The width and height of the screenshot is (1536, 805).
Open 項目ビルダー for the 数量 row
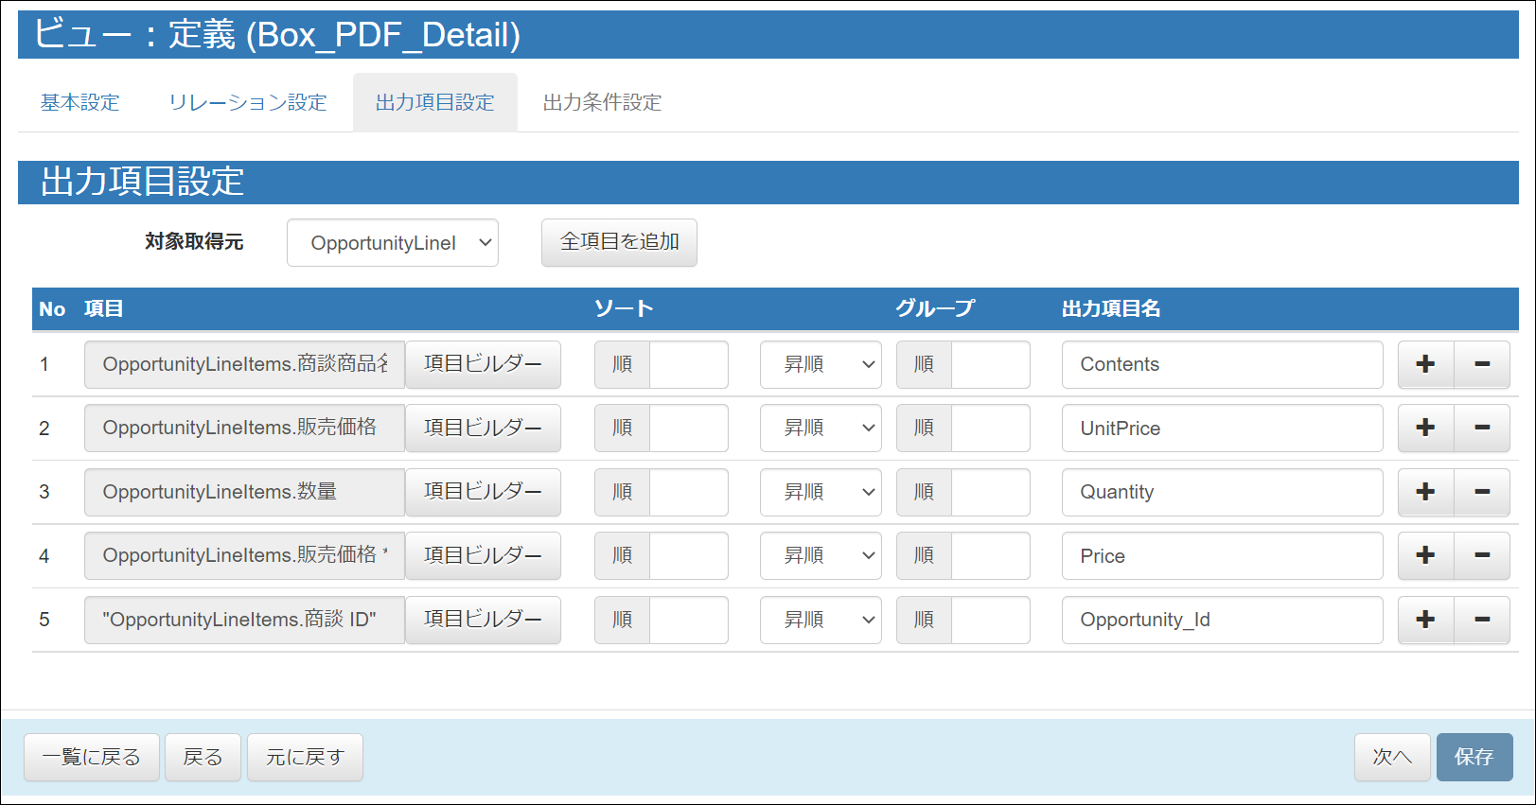pos(483,492)
